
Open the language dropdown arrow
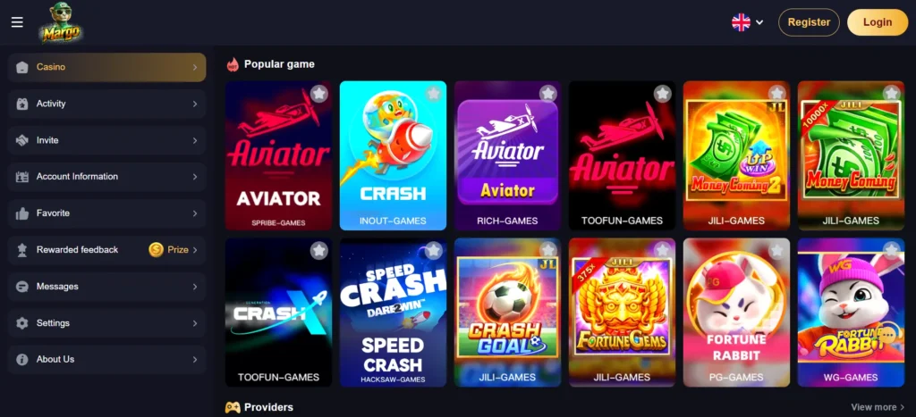point(759,22)
